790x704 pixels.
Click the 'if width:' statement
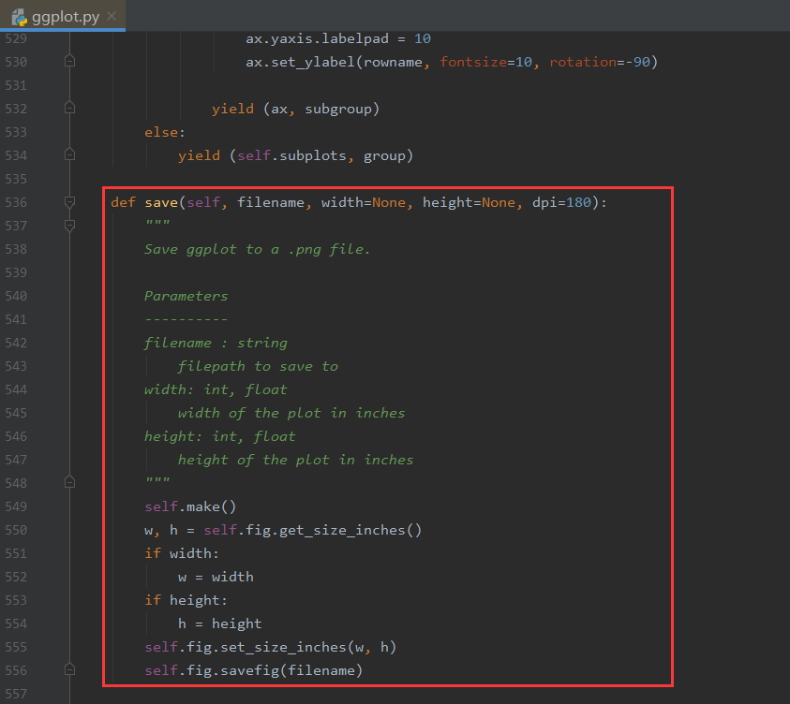pos(182,553)
